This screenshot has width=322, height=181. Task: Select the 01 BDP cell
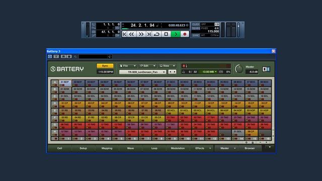(x=65, y=83)
